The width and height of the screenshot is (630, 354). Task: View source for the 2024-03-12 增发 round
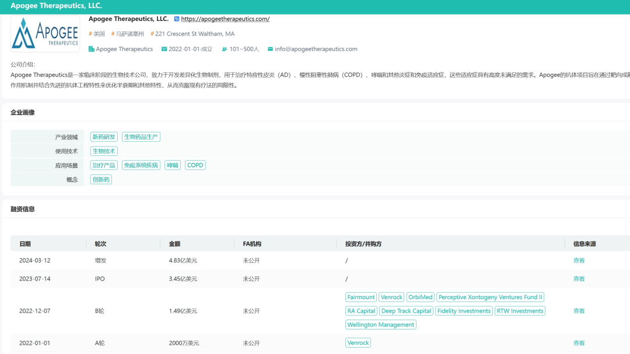579,261
